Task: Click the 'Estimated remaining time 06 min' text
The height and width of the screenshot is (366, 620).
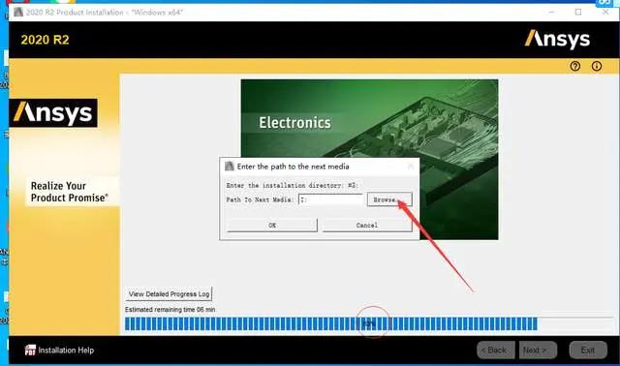Action: point(170,310)
